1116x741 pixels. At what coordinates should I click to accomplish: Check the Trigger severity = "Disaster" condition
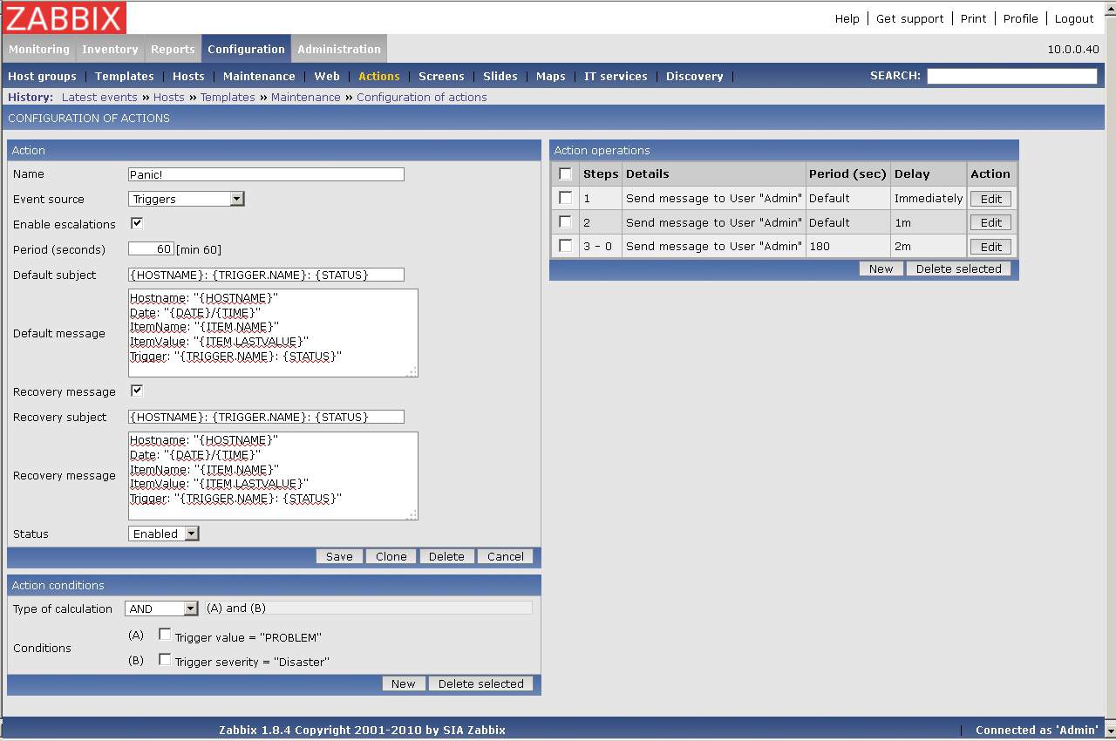(x=165, y=659)
